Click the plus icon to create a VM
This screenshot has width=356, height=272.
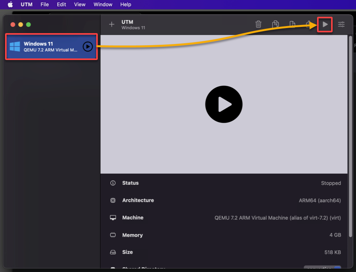click(x=111, y=24)
